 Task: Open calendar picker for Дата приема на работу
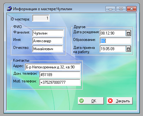pos(129,49)
